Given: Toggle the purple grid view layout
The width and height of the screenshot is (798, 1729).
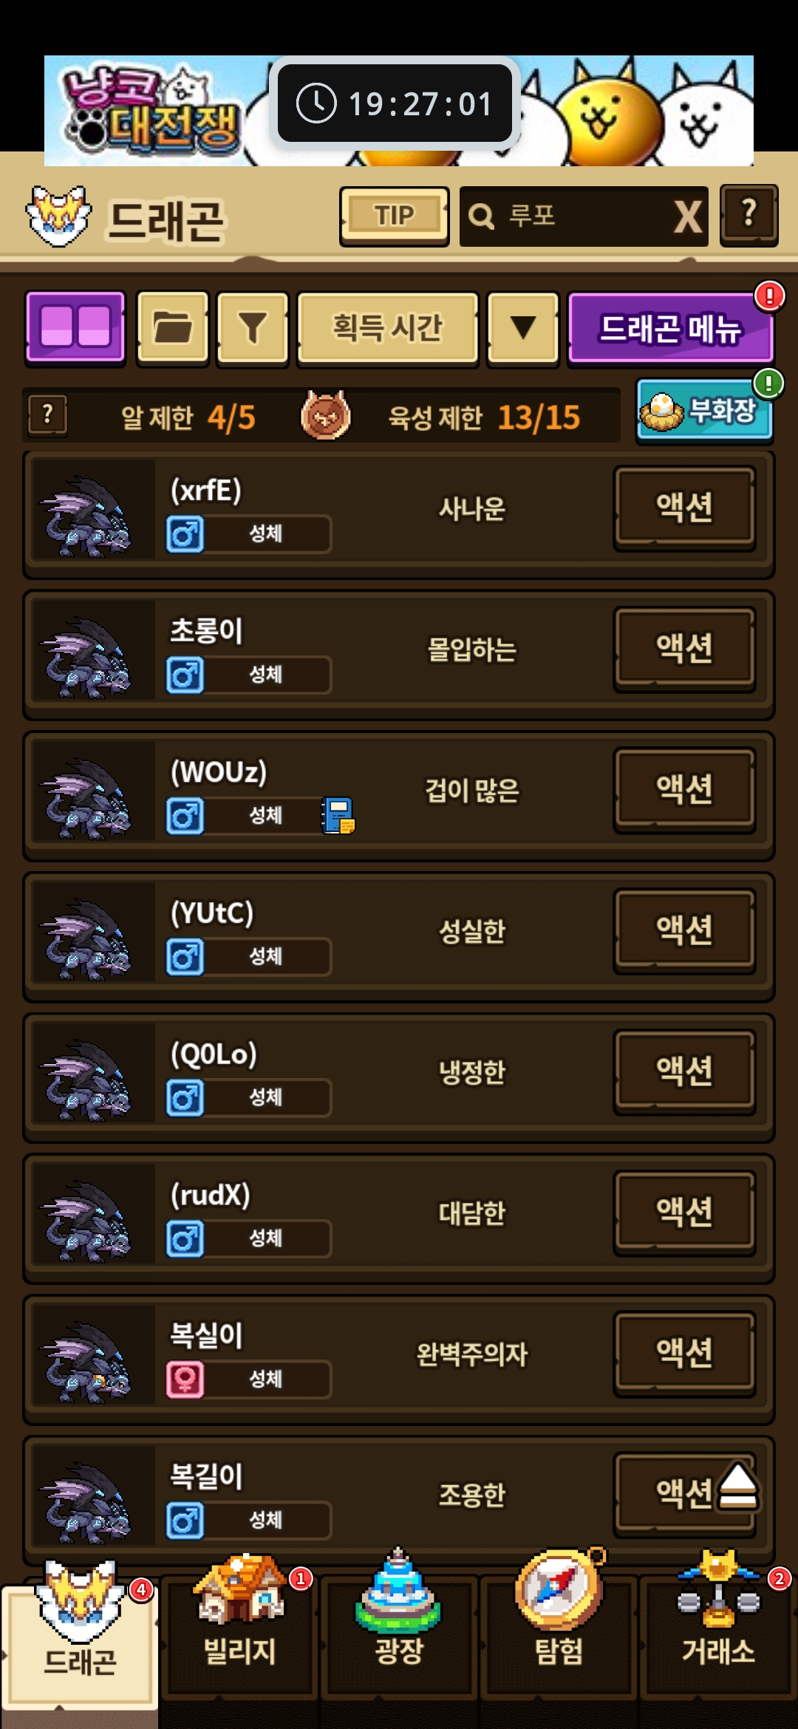Looking at the screenshot, I should [75, 327].
